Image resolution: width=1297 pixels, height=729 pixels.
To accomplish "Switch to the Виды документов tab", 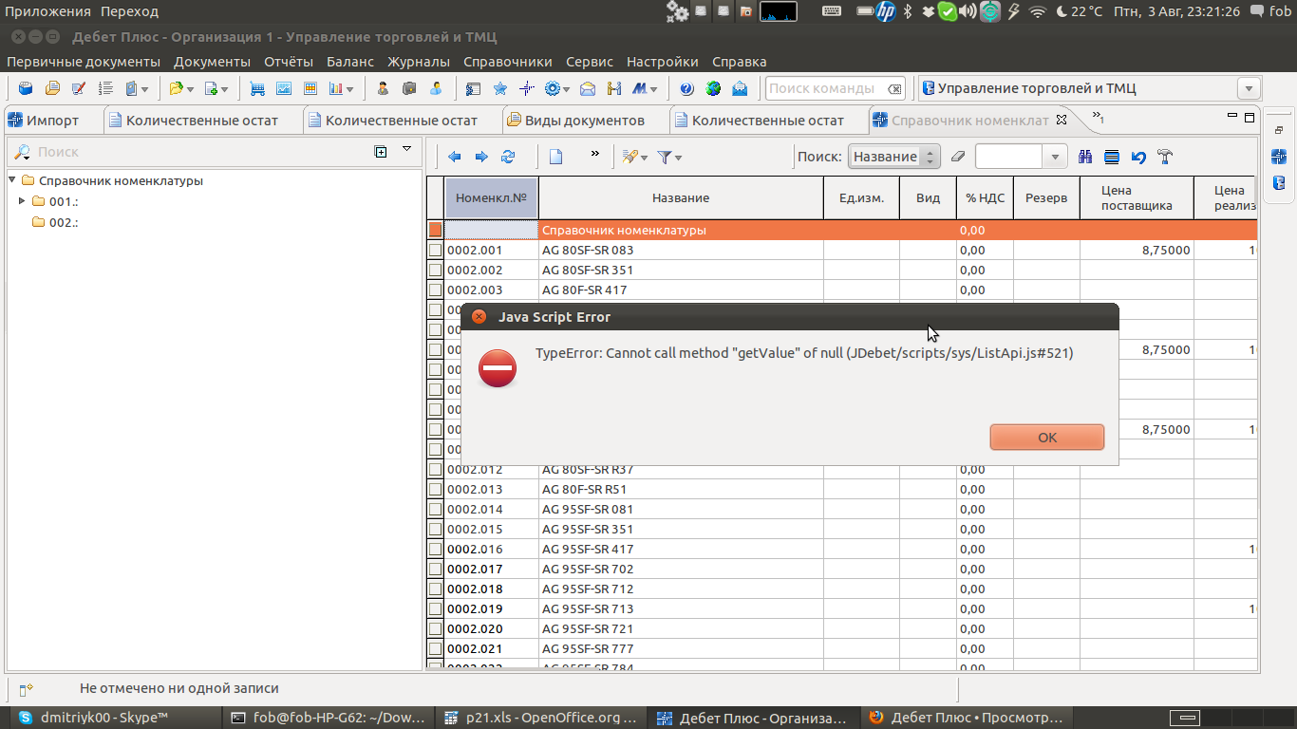I will point(585,121).
